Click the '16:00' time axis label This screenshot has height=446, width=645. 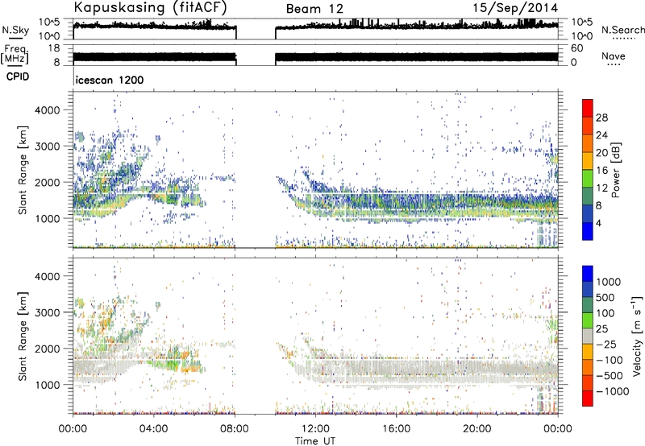(x=397, y=429)
